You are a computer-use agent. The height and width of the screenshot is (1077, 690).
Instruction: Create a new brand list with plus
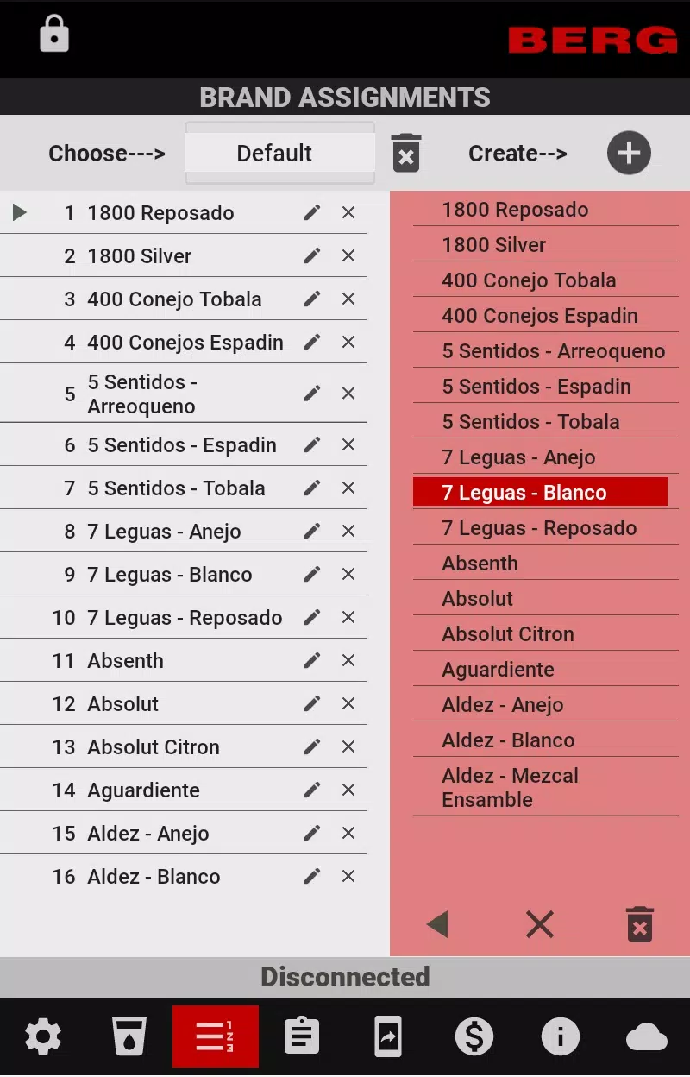[629, 154]
